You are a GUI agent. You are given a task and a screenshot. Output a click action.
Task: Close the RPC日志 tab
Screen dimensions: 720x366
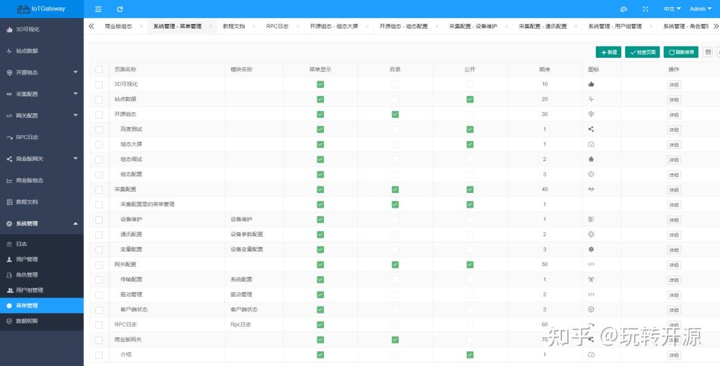click(x=297, y=27)
